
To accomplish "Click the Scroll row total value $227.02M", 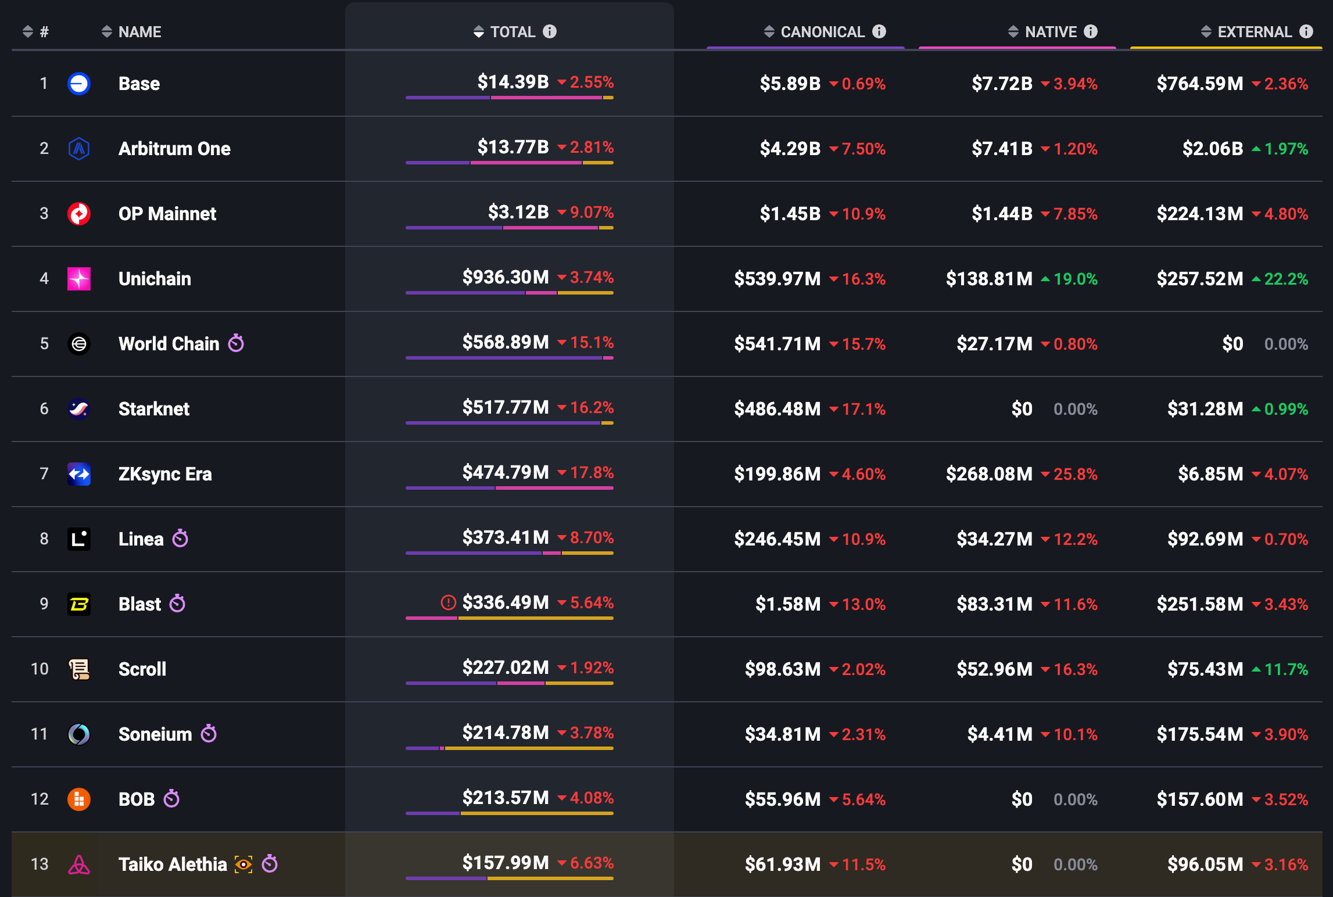I will [506, 668].
